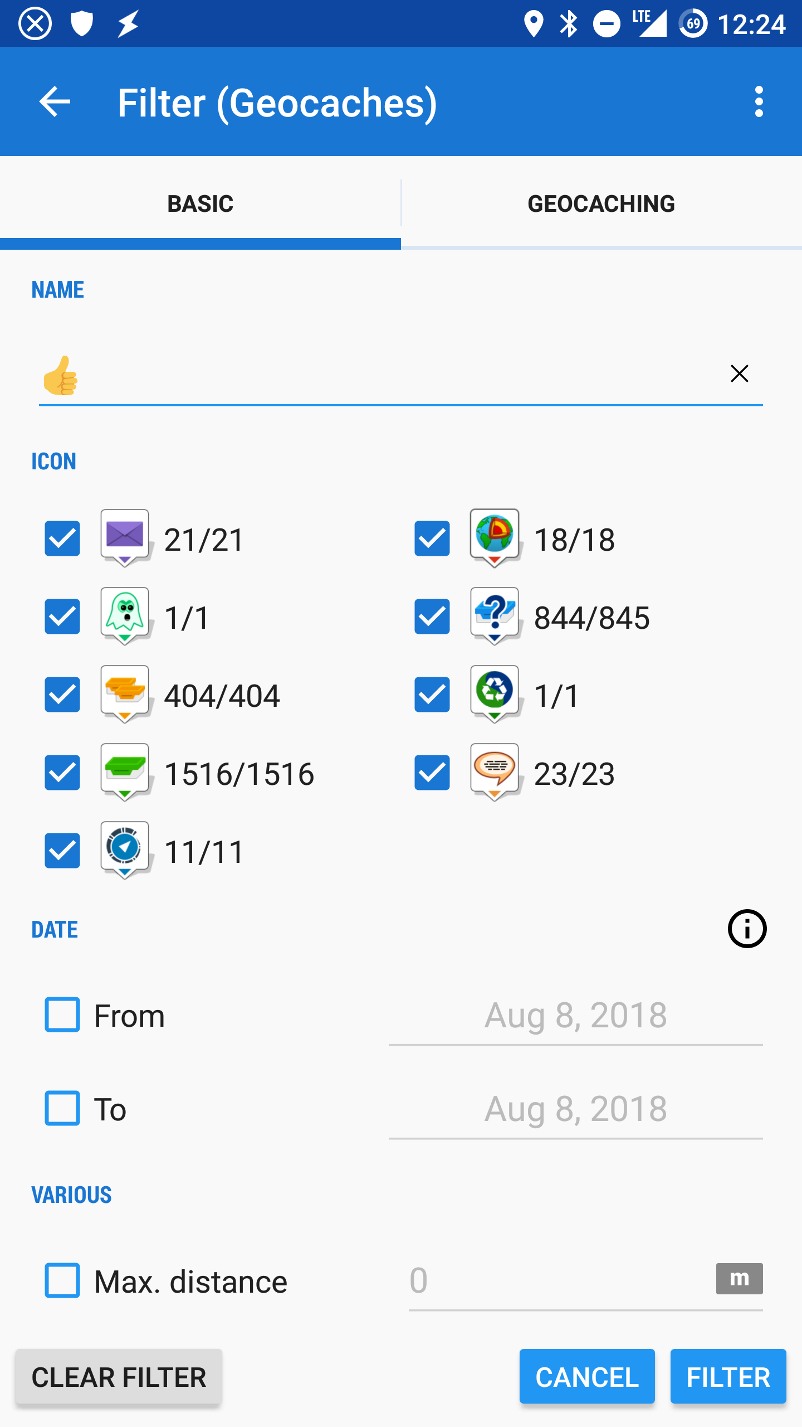The image size is (802, 1427).
Task: Switch to the Geocaching tab
Action: [x=601, y=204]
